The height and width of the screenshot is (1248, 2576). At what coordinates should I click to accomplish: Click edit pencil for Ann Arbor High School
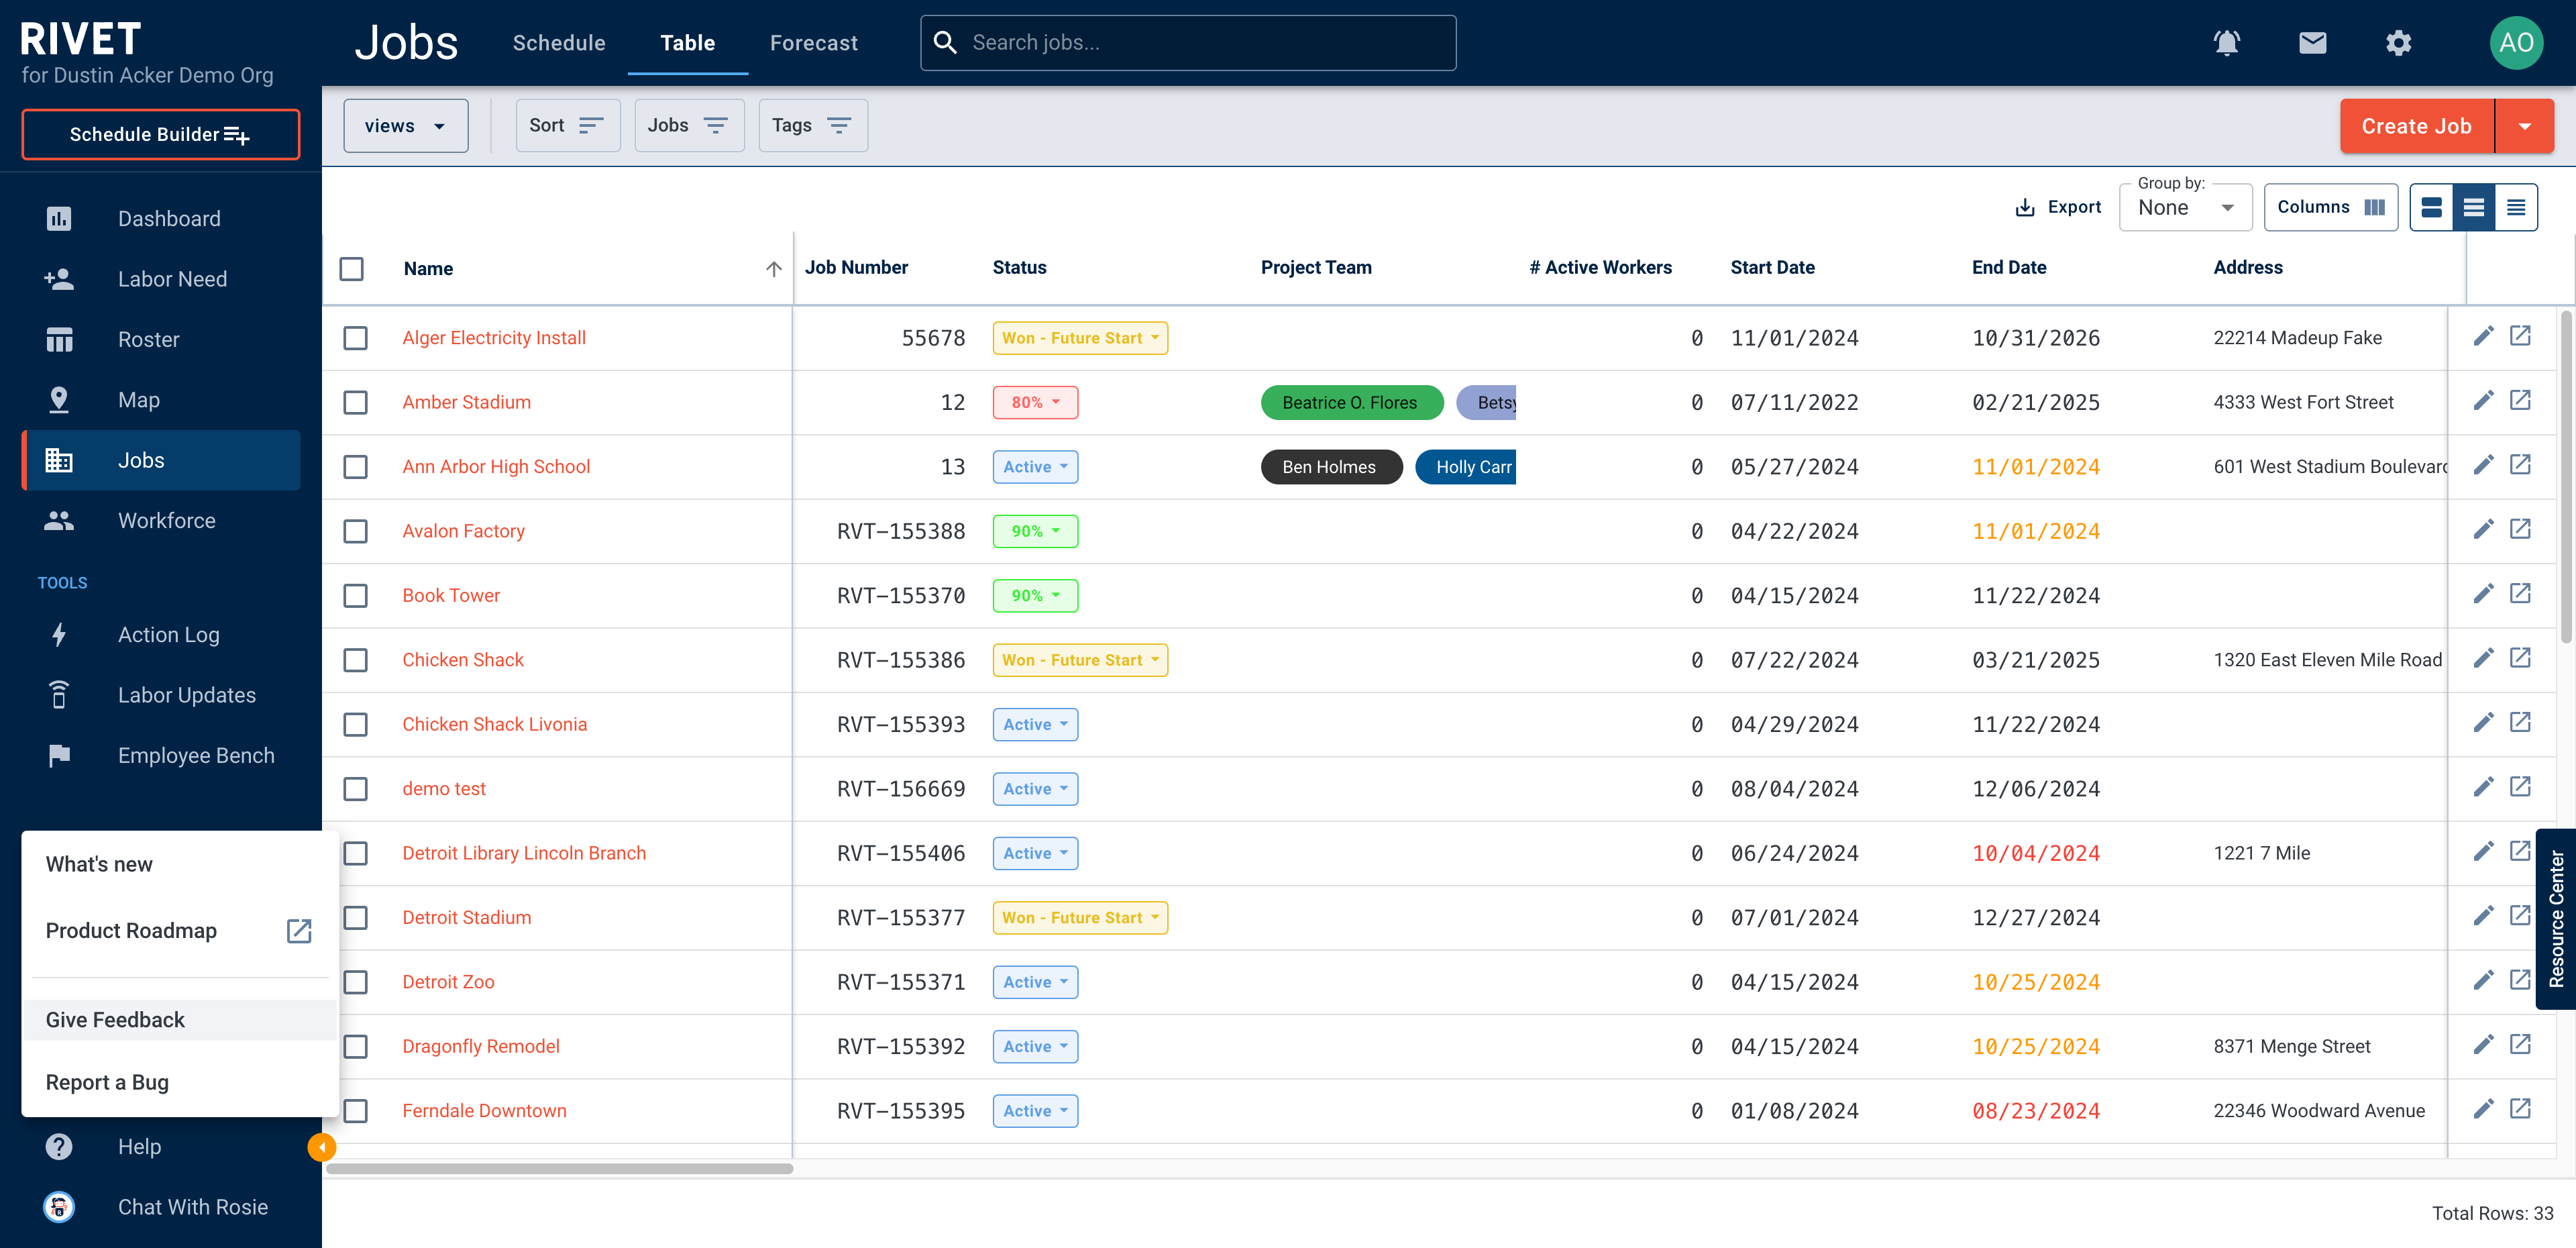click(2484, 465)
